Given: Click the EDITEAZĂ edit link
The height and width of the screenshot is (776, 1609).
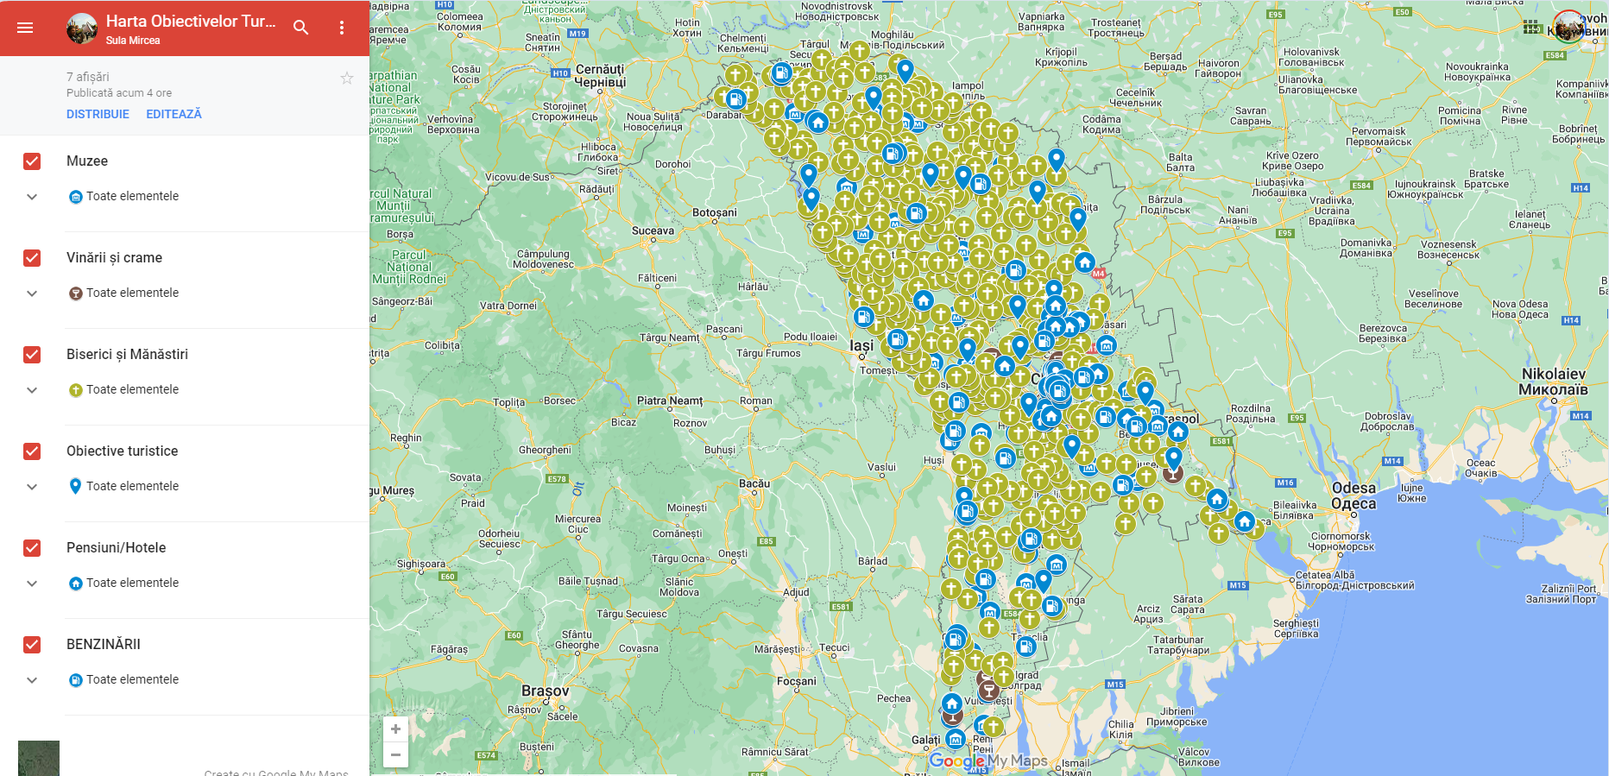Looking at the screenshot, I should 174,114.
